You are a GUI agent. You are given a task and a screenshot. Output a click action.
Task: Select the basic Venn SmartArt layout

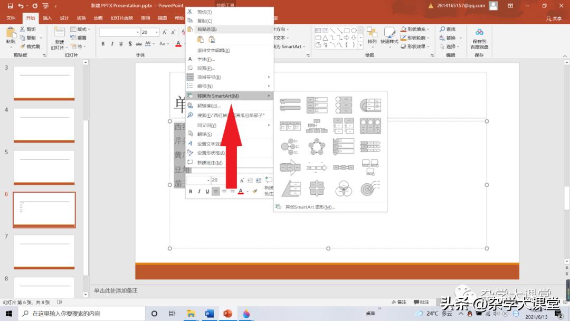pos(343,188)
